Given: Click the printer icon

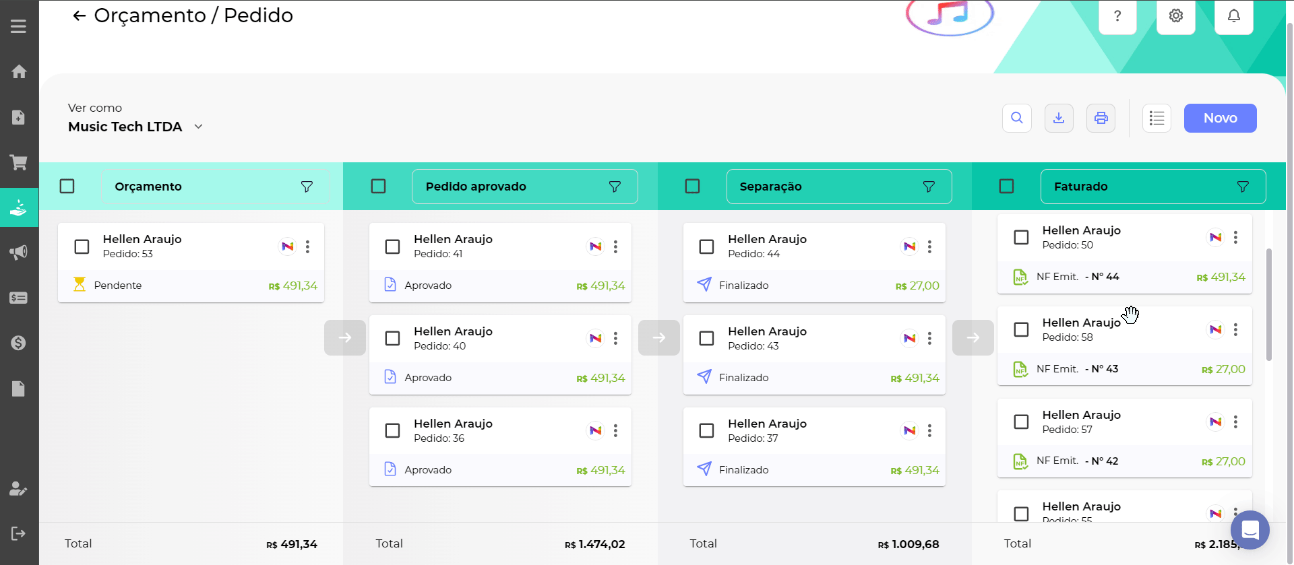Looking at the screenshot, I should 1101,119.
